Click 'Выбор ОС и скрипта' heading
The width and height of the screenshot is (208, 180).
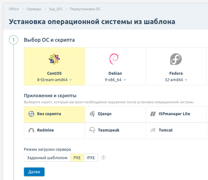click(49, 40)
